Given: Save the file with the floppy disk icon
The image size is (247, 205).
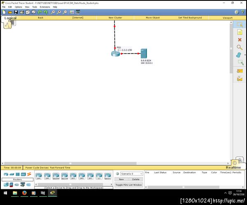Looking at the screenshot, I should point(16,12).
